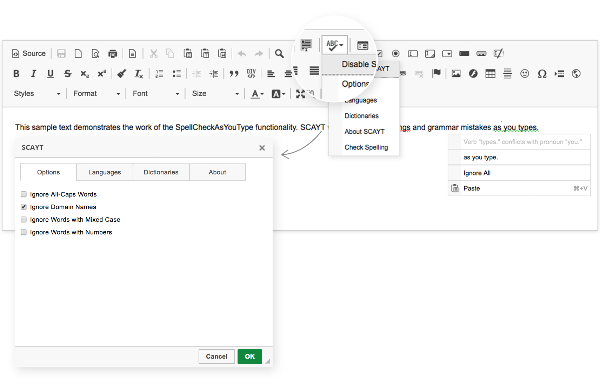Screen dimensions: 600x386
Task: Toggle Bold formatting
Action: (16, 74)
